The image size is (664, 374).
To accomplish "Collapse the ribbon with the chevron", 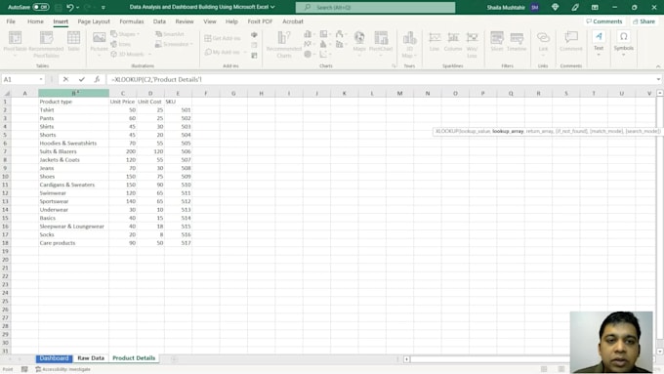I will pos(657,66).
